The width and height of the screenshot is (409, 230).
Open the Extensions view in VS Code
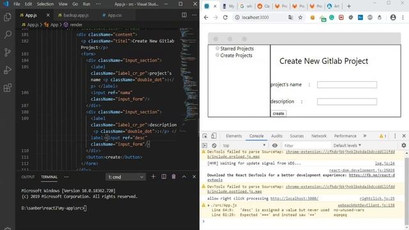[x=8, y=88]
